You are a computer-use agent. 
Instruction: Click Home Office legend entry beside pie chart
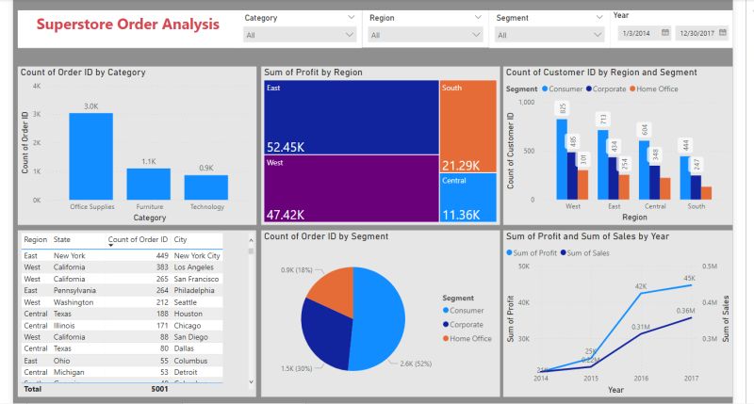coord(467,339)
